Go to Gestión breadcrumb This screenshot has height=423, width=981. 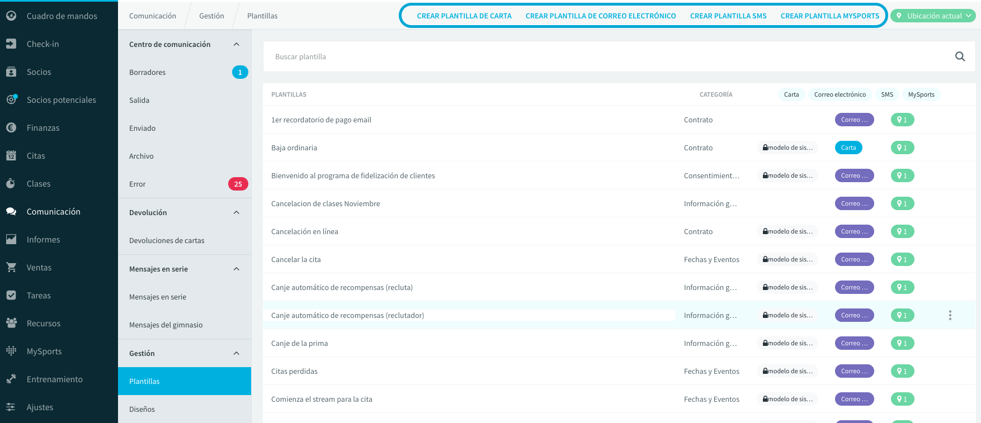pos(211,16)
